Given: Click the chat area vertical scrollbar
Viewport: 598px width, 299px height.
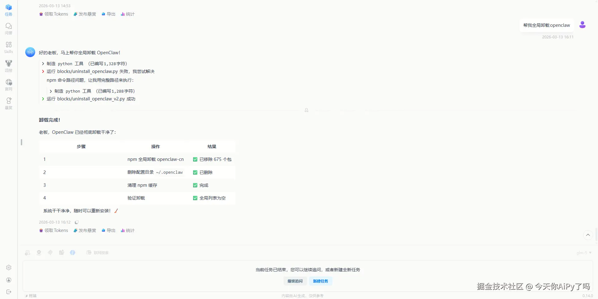Looking at the screenshot, I should click(596, 234).
